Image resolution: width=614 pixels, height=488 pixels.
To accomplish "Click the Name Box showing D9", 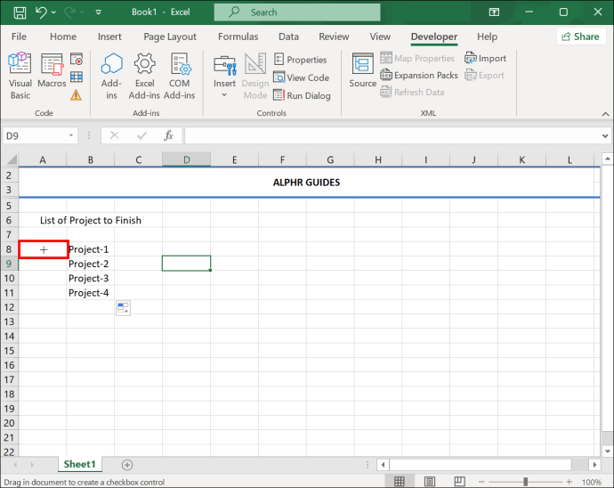I will tap(36, 136).
